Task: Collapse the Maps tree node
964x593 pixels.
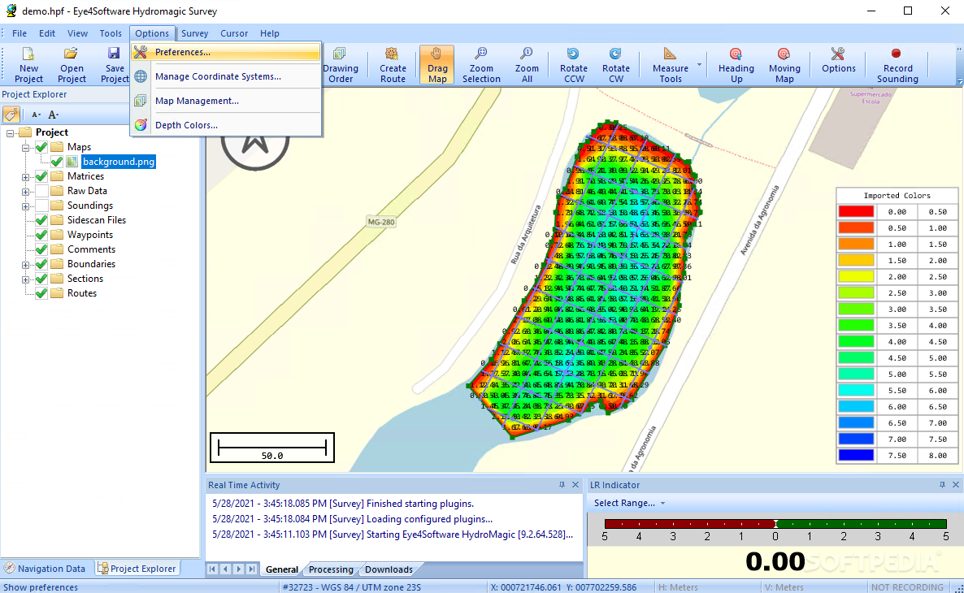Action: click(25, 148)
